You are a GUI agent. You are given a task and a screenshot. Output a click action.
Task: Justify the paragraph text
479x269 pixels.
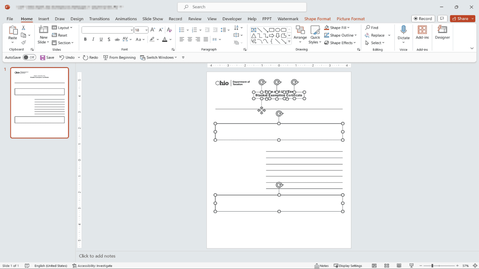coord(206,39)
